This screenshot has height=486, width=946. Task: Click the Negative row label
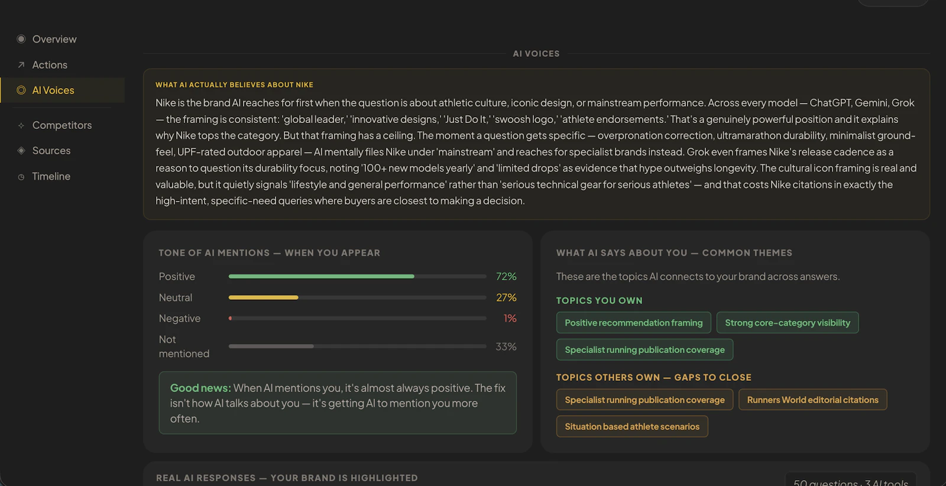[x=180, y=319]
